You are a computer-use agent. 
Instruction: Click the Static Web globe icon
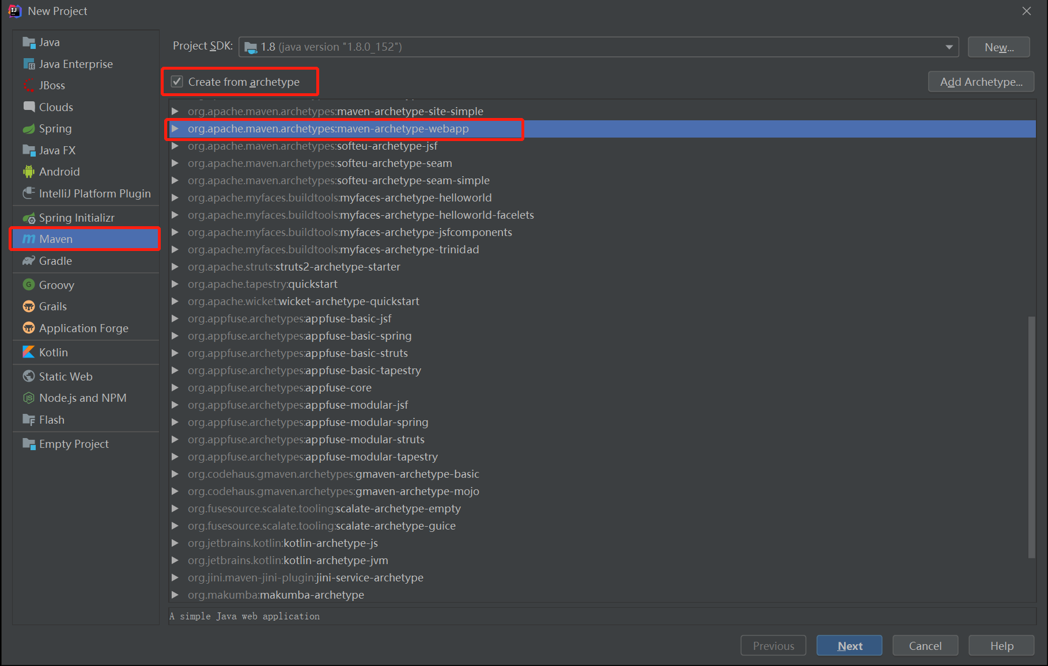click(x=29, y=376)
